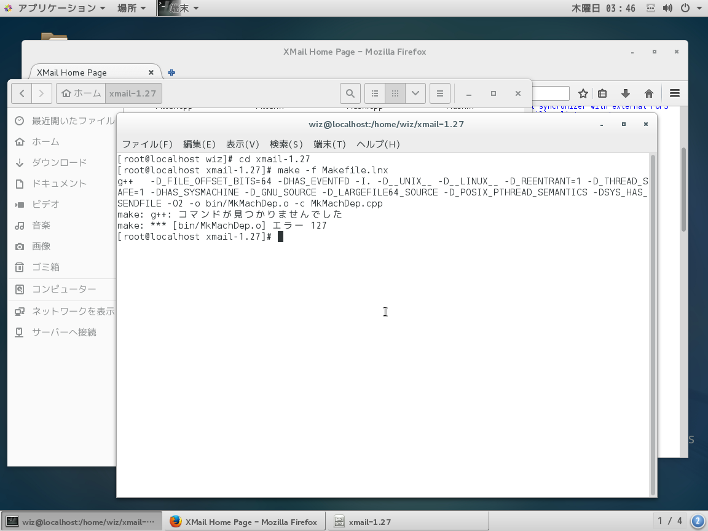
Task: Click the xmail-1.27 path button
Action: pyautogui.click(x=133, y=93)
